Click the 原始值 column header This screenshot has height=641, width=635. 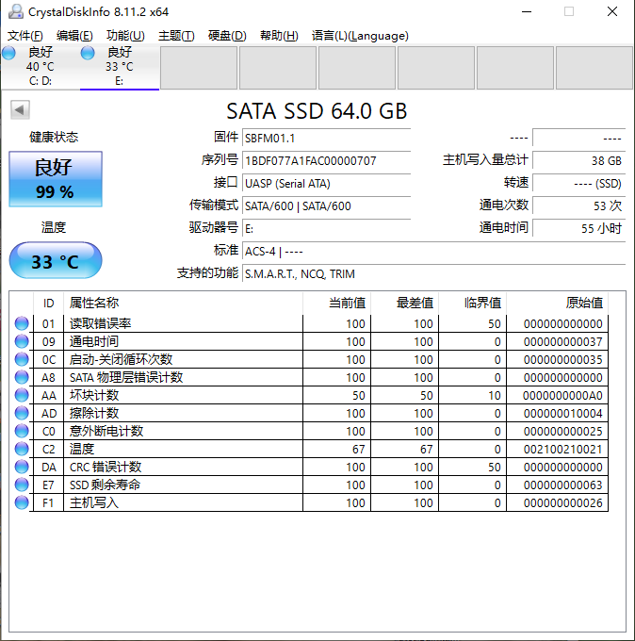click(x=558, y=303)
